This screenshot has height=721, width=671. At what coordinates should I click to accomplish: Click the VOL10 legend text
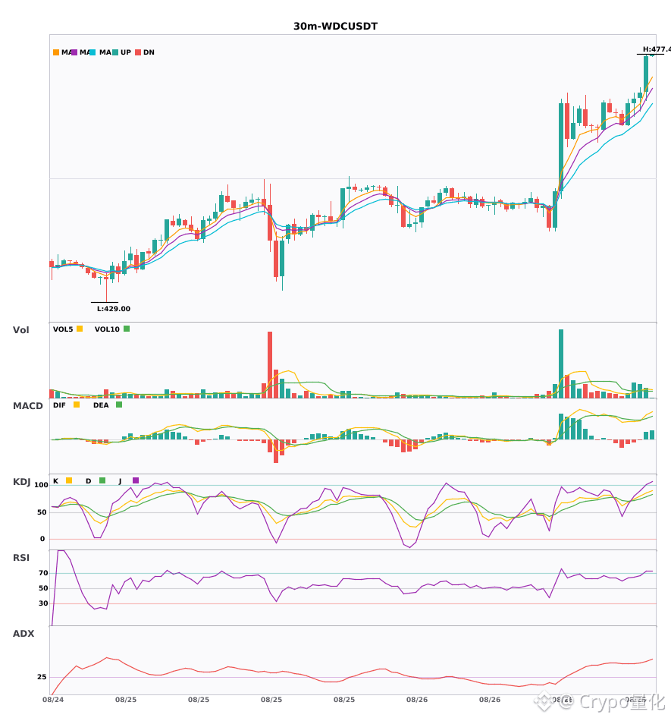coord(107,329)
